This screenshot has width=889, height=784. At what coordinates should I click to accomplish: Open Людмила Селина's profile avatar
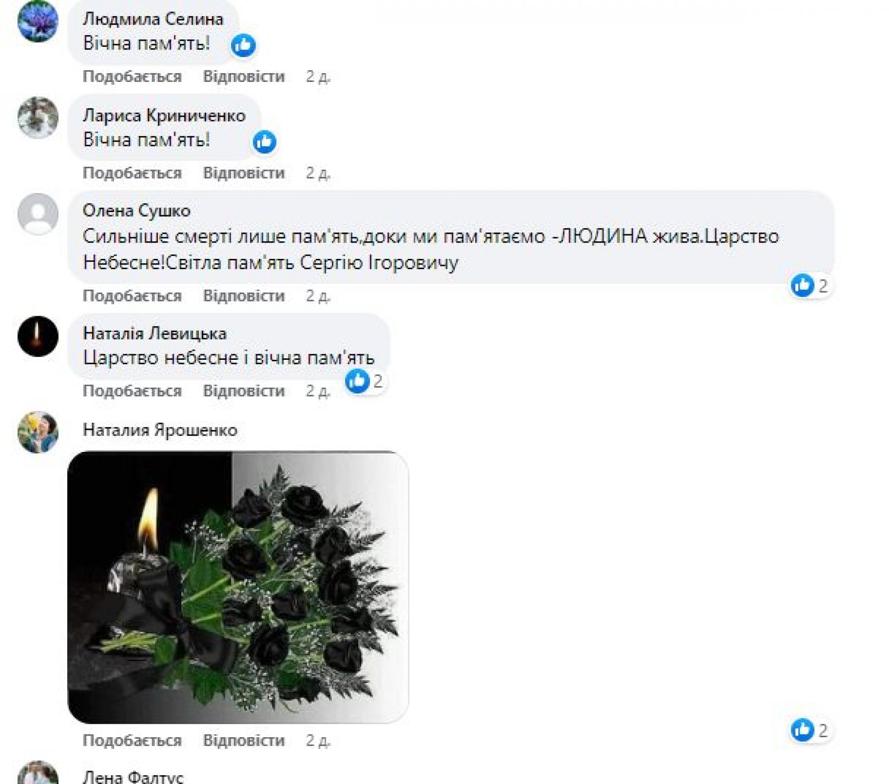38,21
